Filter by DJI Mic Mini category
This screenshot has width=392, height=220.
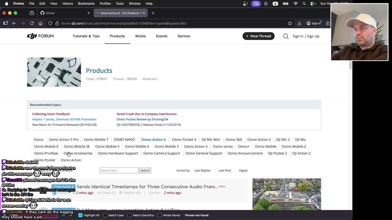(211, 140)
